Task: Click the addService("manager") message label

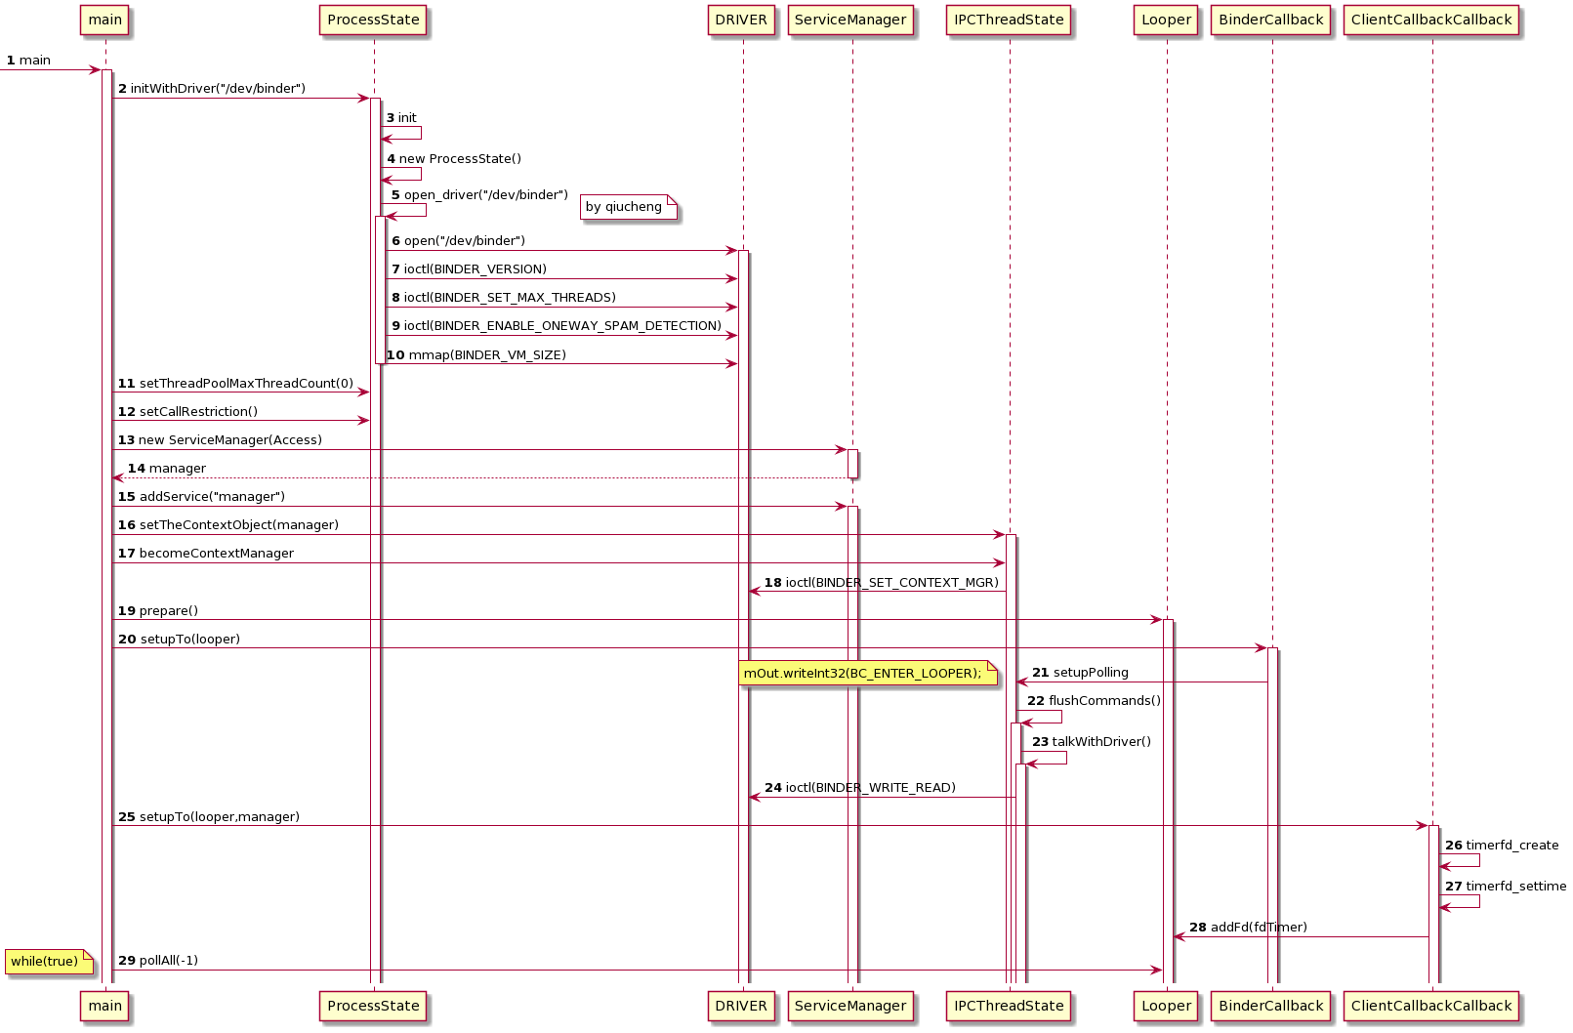Action: (212, 497)
